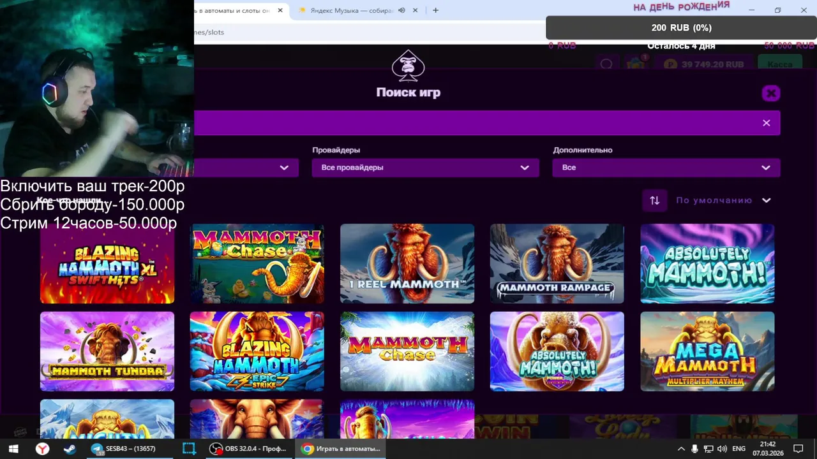
Task: Switch to Chrome slots taskbar window
Action: [341, 449]
